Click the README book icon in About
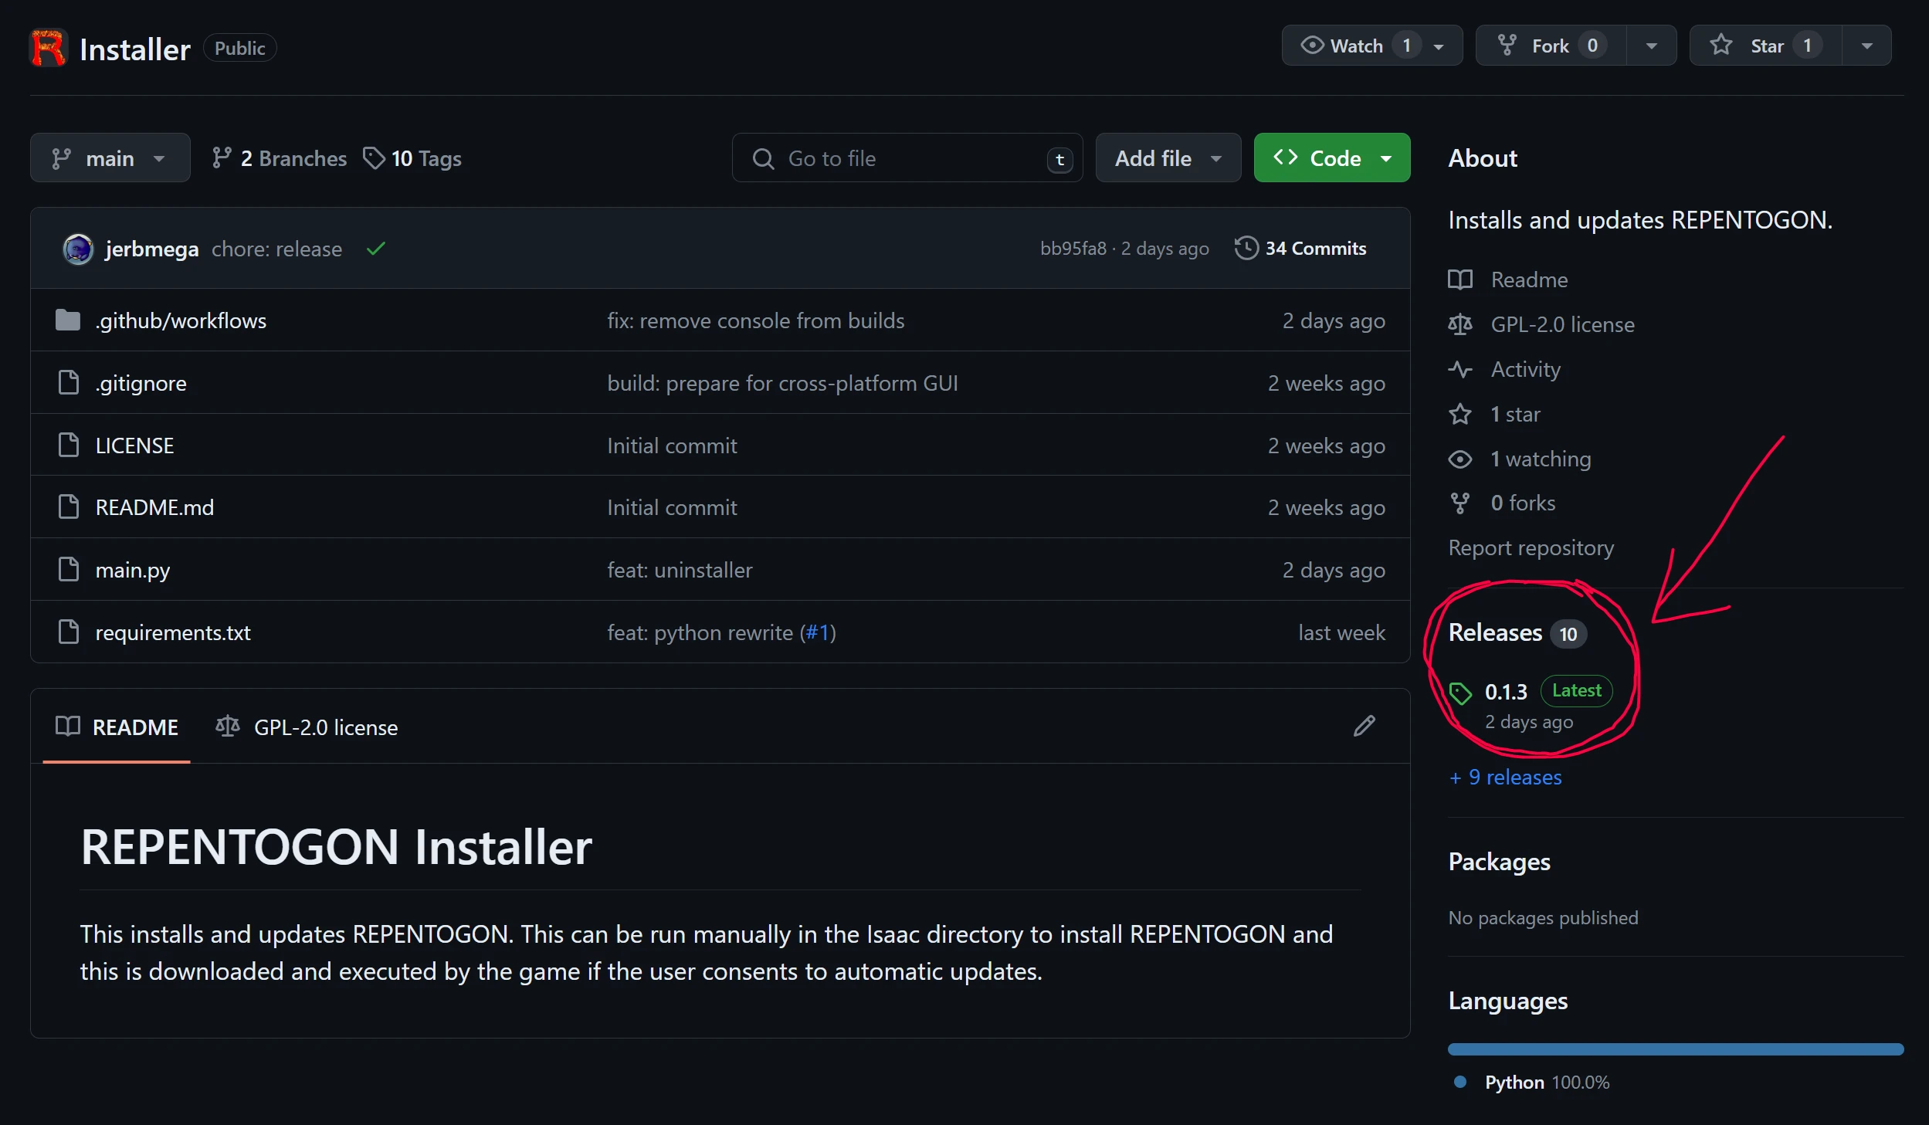This screenshot has height=1125, width=1929. [1459, 280]
